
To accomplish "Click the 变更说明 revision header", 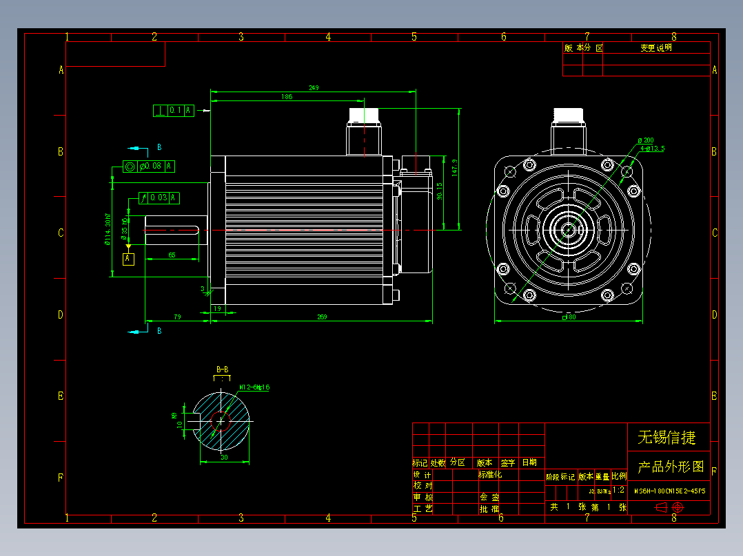I will coord(656,47).
